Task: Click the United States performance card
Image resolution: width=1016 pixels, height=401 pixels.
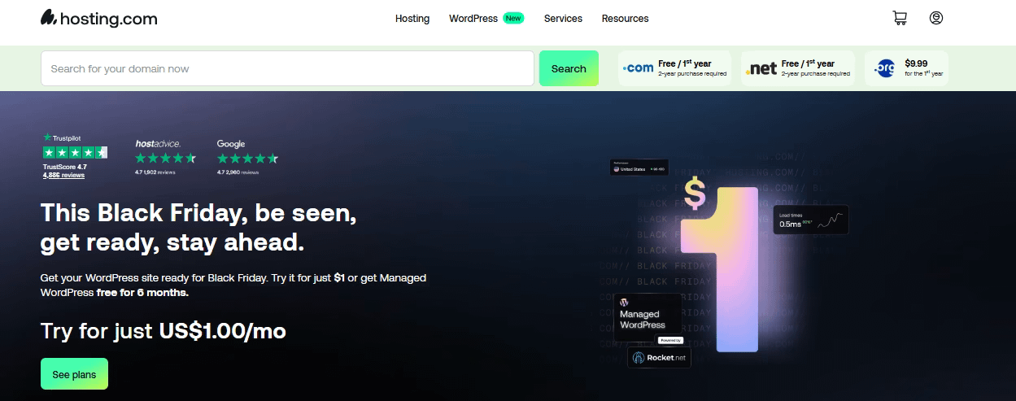Action: [x=639, y=167]
